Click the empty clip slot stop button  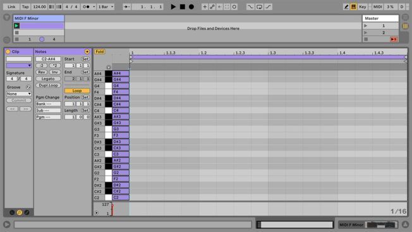click(16, 33)
